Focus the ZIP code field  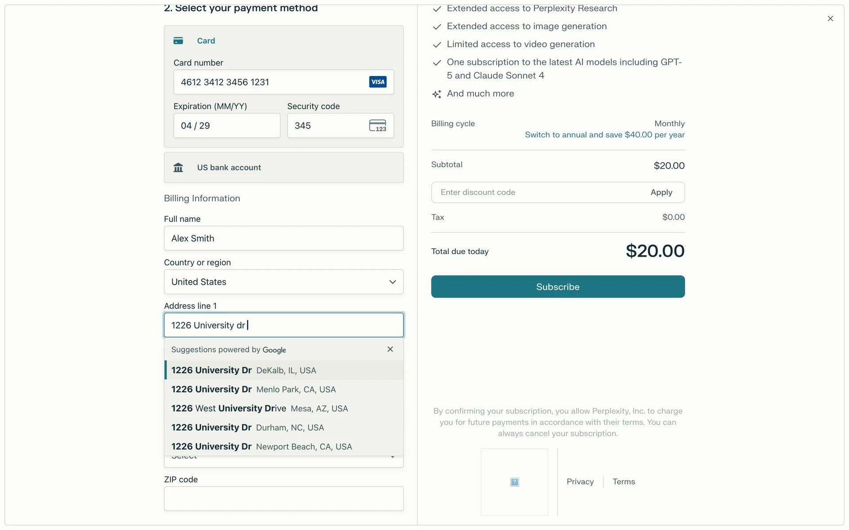[x=283, y=499]
